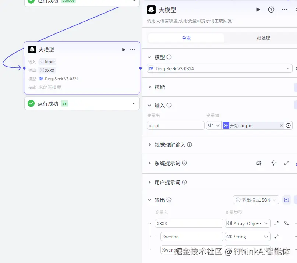Expand 系统提示词 editor with diagonal-arrows icon
This screenshot has width=297, height=263.
[x=287, y=163]
